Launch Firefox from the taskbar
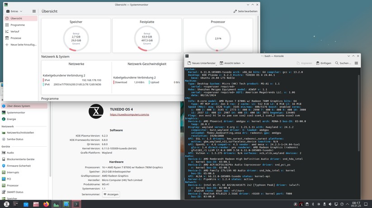 point(46,204)
